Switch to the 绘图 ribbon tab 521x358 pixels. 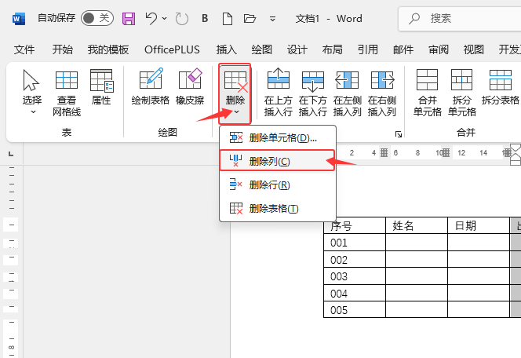pyautogui.click(x=262, y=50)
